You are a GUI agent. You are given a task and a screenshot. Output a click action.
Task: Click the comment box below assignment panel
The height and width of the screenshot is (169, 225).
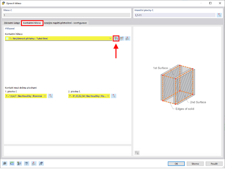tap(67, 151)
